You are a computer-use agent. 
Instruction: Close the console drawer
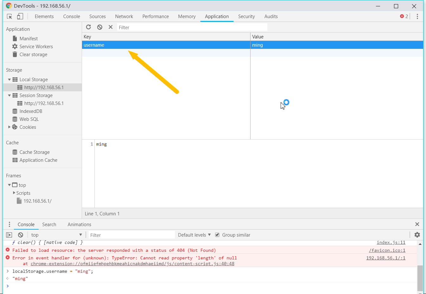tap(417, 224)
